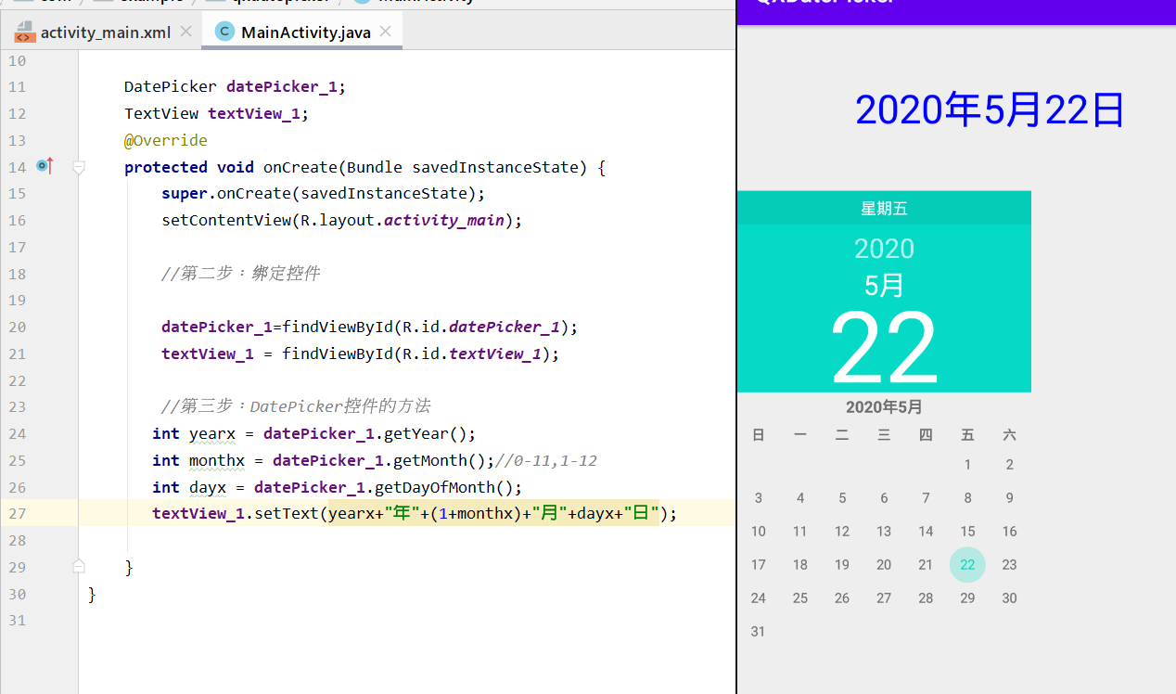Click the override method arrow icon beside line 14
Viewport: 1176px width, 694px height.
[x=44, y=166]
